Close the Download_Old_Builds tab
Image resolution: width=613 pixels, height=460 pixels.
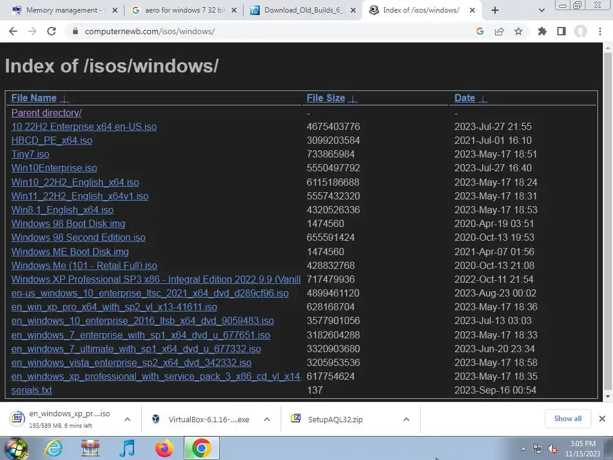pyautogui.click(x=353, y=11)
